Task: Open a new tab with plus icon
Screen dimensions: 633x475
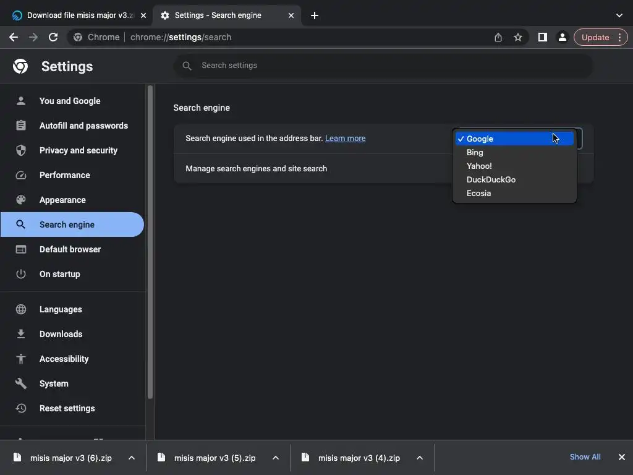Action: 315,15
